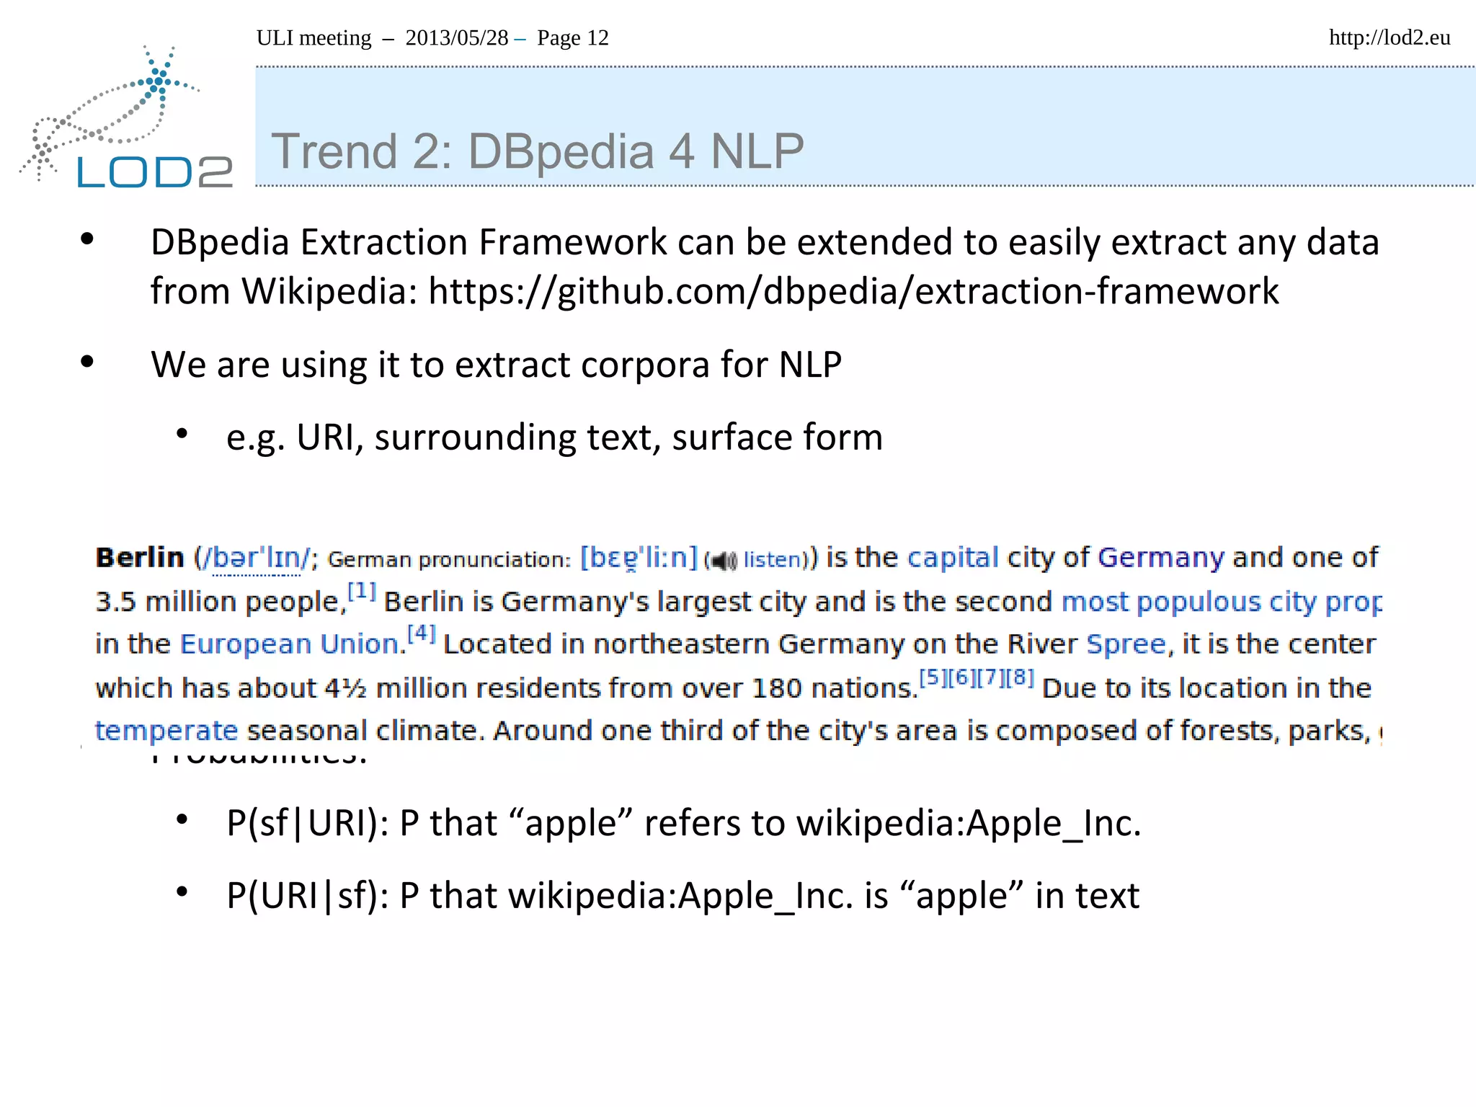This screenshot has width=1476, height=1107.
Task: Open the http://lod2.eu link
Action: pos(1390,37)
